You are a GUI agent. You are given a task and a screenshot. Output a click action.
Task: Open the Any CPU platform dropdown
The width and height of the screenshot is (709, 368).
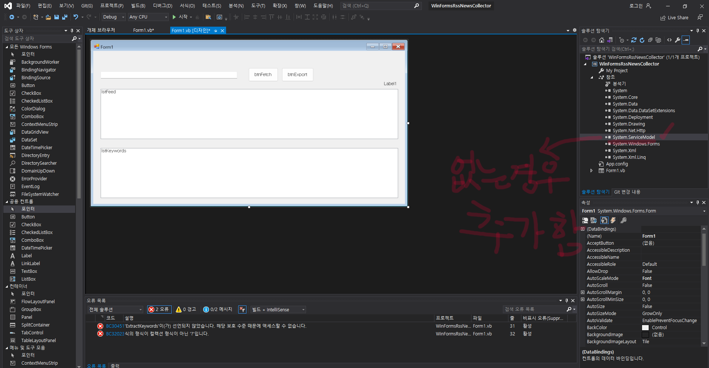148,17
